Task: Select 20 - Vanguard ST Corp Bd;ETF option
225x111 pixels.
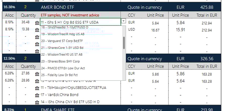Action: [62, 41]
